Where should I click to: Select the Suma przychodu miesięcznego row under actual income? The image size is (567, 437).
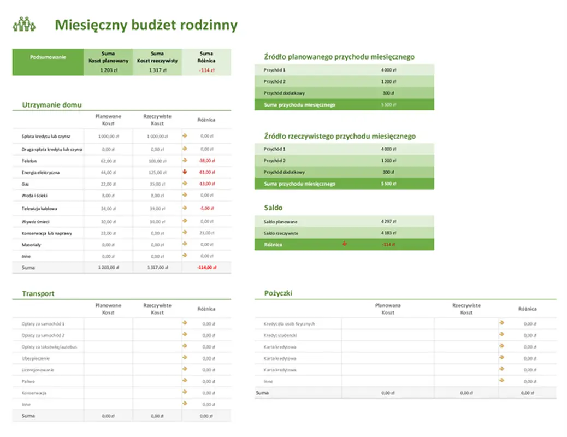click(344, 184)
